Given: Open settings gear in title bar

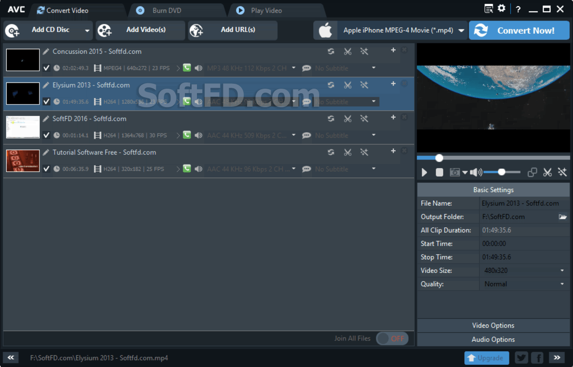Looking at the screenshot, I should (502, 9).
